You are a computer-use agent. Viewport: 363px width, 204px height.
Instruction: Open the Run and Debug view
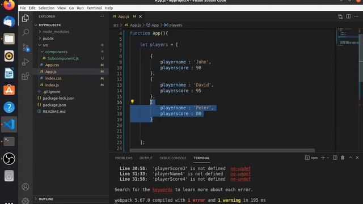coord(26,62)
